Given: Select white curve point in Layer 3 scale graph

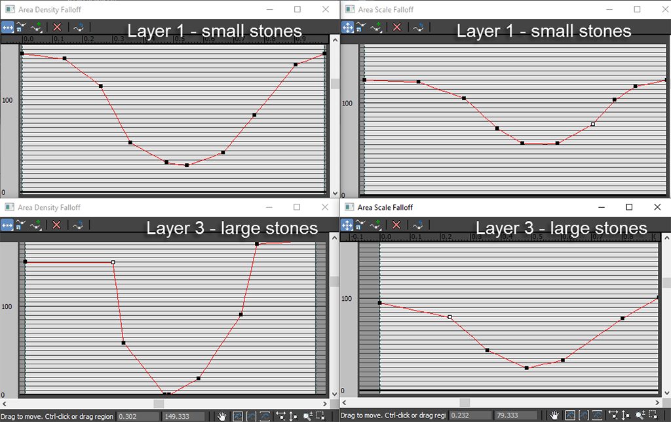Looking at the screenshot, I should coord(450,317).
